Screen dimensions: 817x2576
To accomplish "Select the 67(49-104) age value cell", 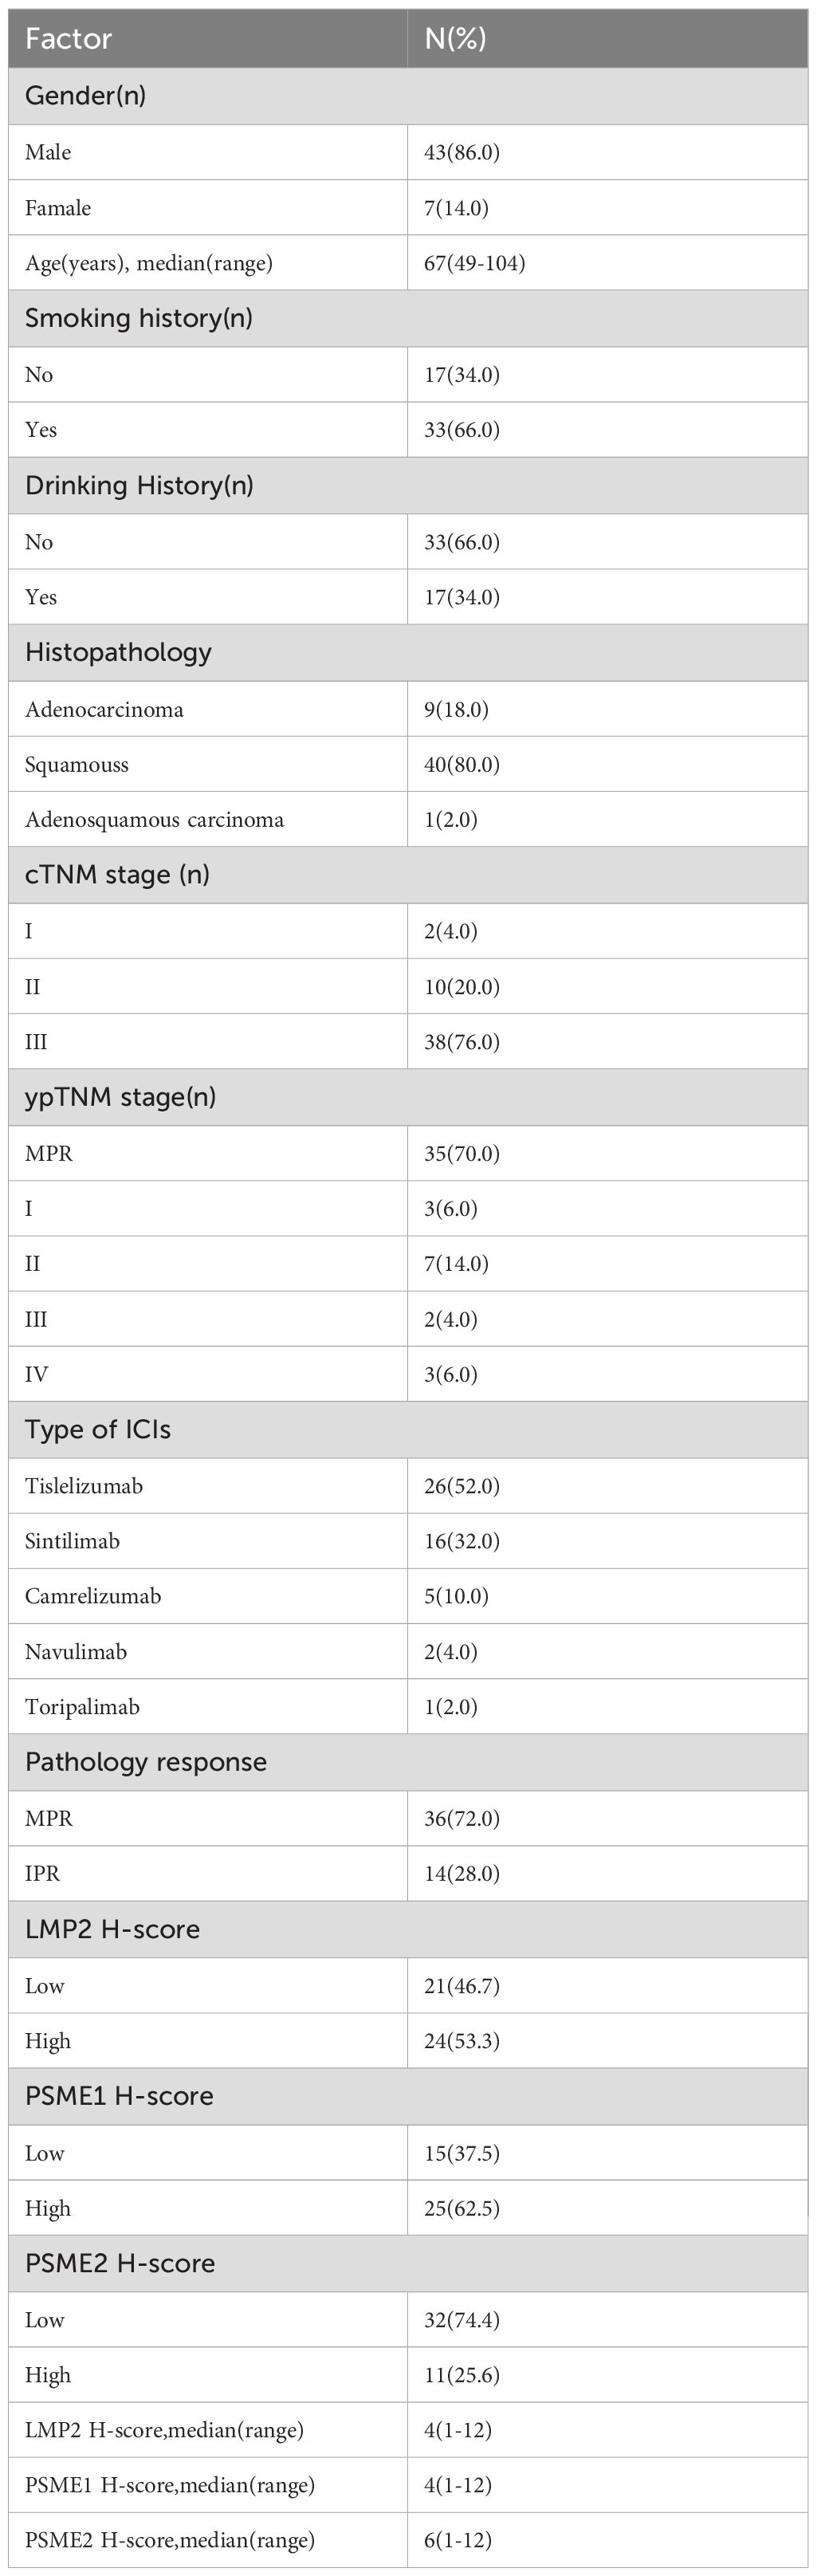I will pyautogui.click(x=474, y=263).
